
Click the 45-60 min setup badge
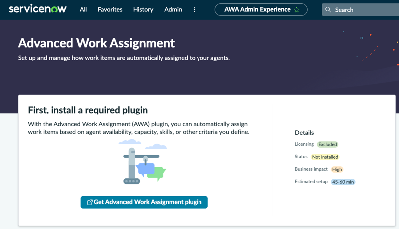343,182
